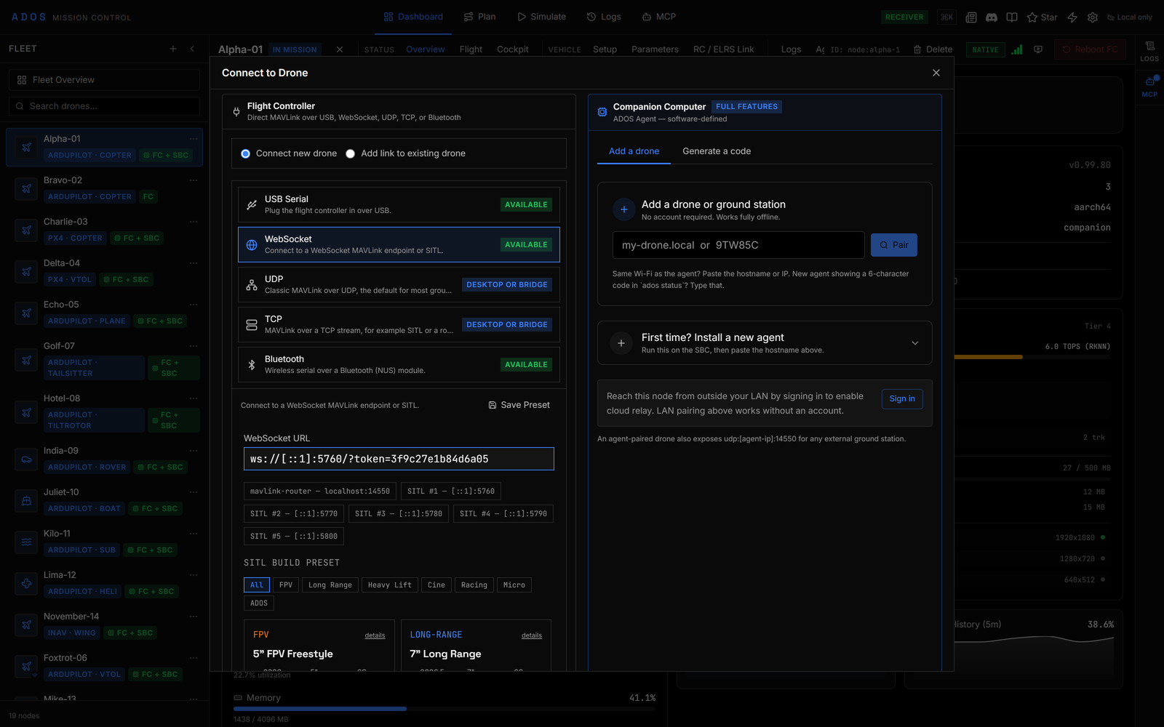The width and height of the screenshot is (1164, 727).
Task: Select India-09 rover in fleet list
Action: (104, 459)
